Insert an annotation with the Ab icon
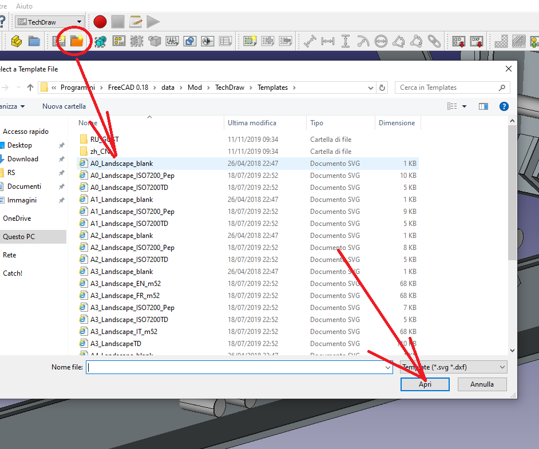Screen dimensions: 539x449 click(172, 42)
